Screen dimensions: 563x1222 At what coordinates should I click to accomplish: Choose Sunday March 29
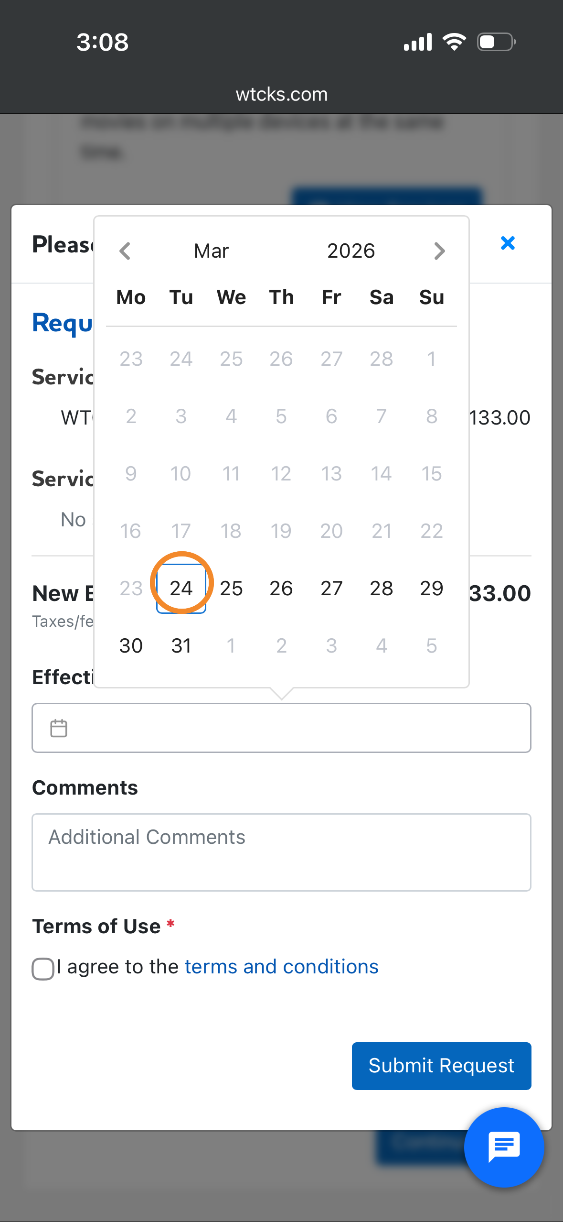pyautogui.click(x=431, y=588)
